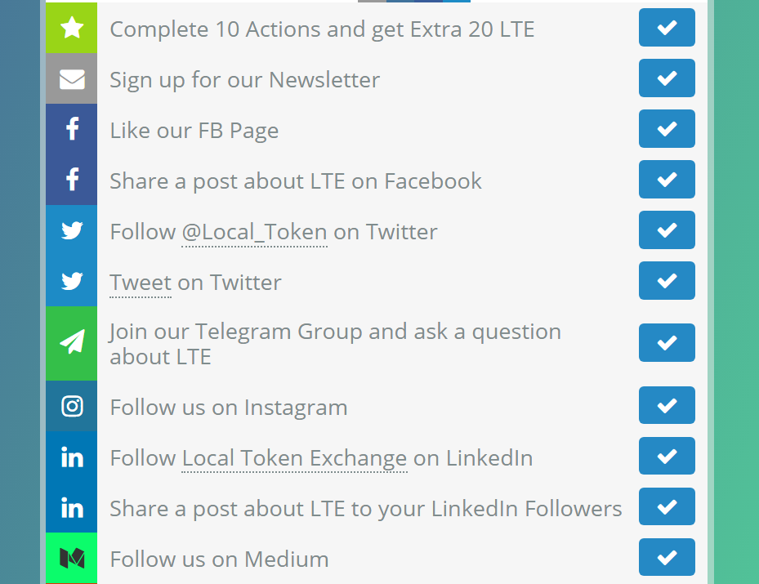Expand the Share a post to LinkedIn Followers entry
759x584 pixels.
pyautogui.click(x=365, y=509)
